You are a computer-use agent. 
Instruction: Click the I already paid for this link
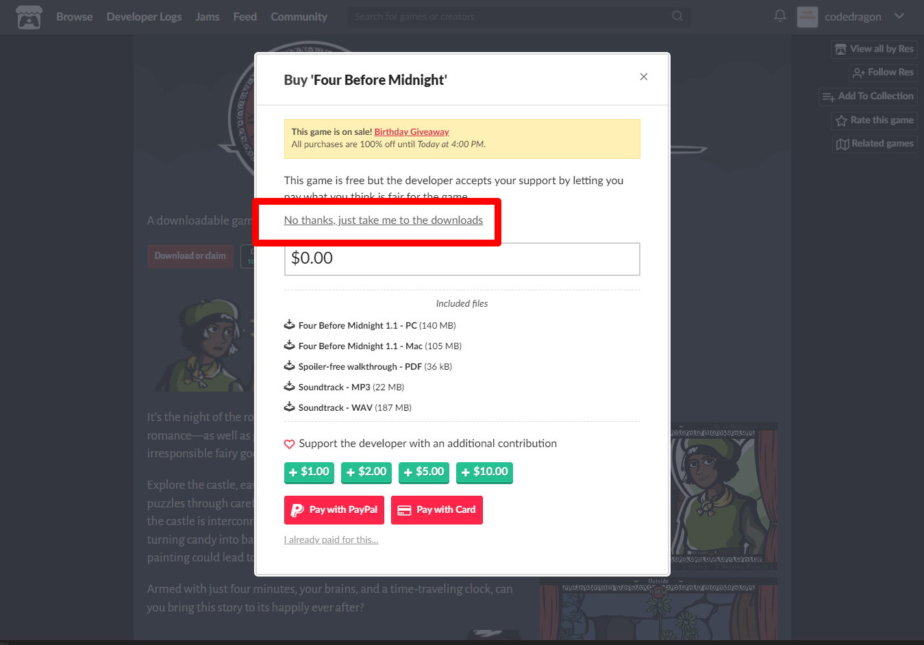(331, 540)
